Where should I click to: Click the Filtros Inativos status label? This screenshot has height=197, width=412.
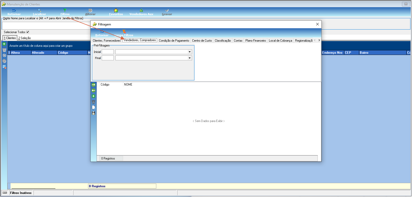pyautogui.click(x=21, y=193)
